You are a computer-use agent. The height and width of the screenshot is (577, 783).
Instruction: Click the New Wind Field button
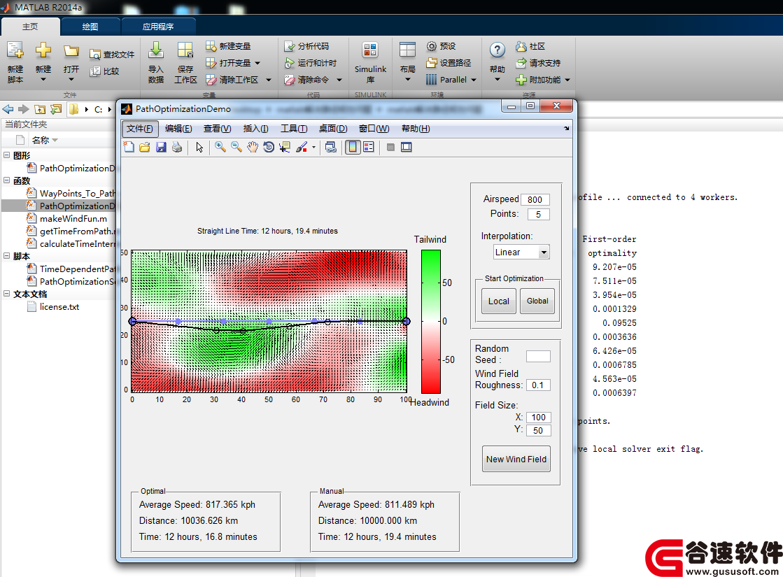point(516,459)
